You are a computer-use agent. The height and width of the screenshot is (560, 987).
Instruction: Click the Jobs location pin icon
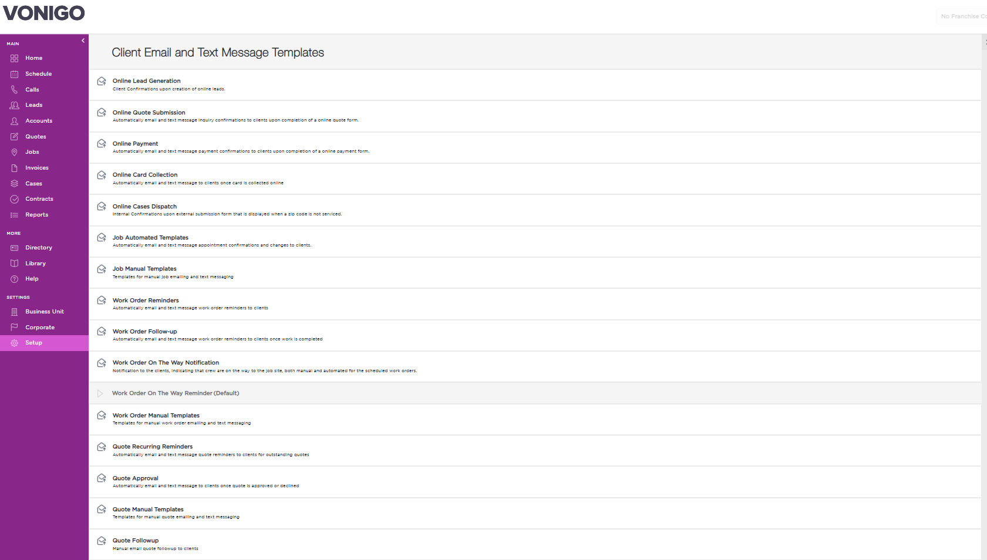tap(14, 152)
